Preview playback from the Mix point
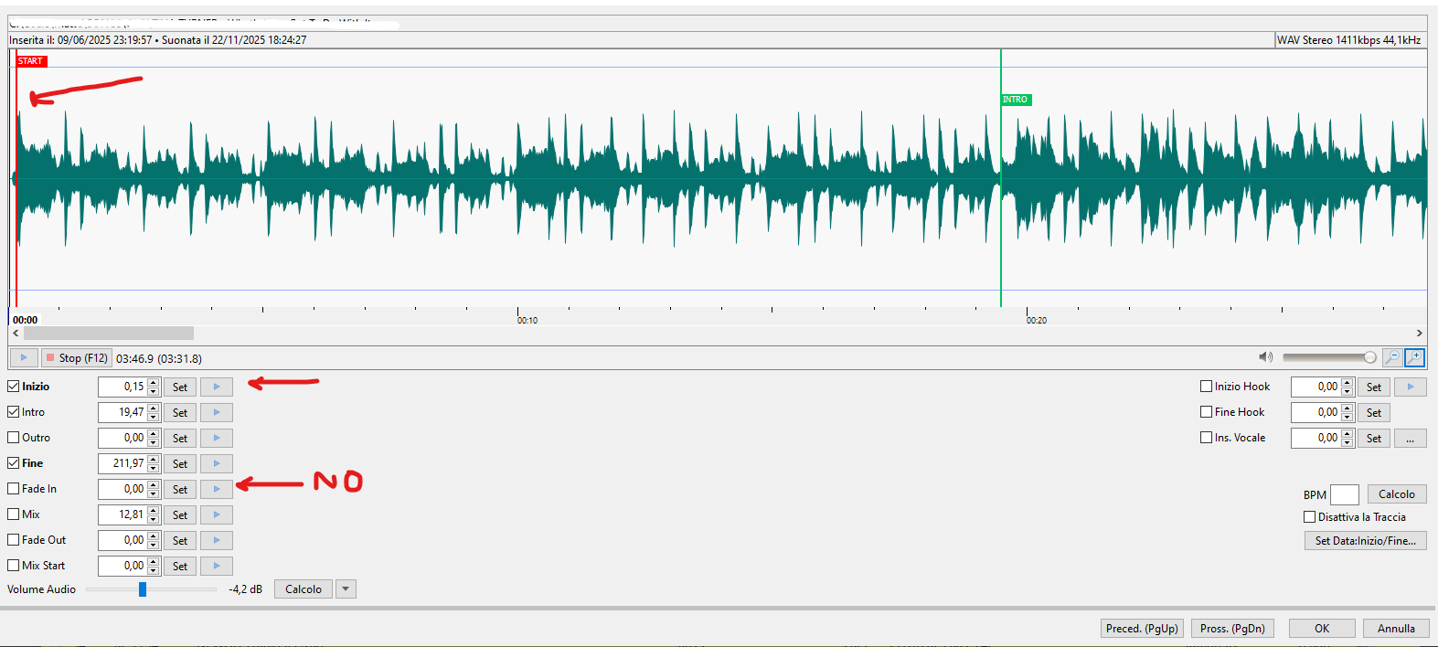The height and width of the screenshot is (647, 1438). click(217, 514)
